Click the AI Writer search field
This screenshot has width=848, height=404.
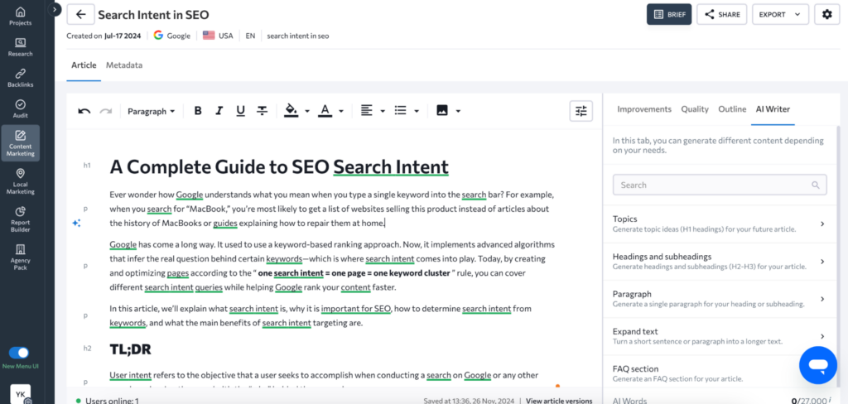[x=717, y=185]
